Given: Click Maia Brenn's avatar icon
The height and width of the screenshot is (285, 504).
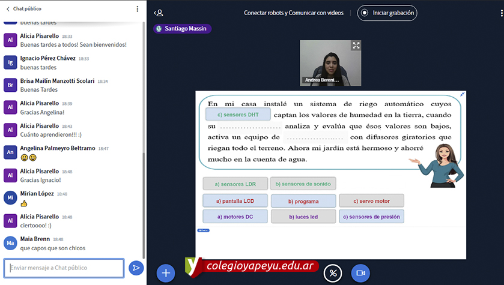Looking at the screenshot, I should pyautogui.click(x=10, y=243).
